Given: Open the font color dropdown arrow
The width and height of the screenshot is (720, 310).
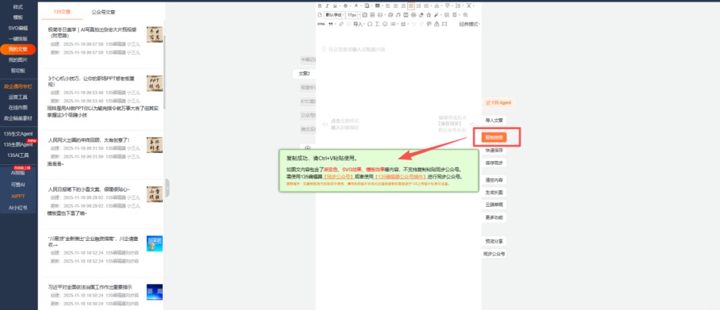Looking at the screenshot, I should (361, 5).
